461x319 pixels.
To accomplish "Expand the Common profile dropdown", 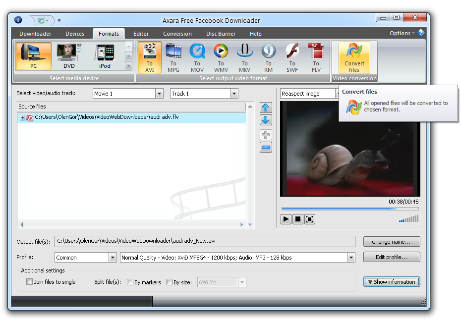I will [x=113, y=258].
